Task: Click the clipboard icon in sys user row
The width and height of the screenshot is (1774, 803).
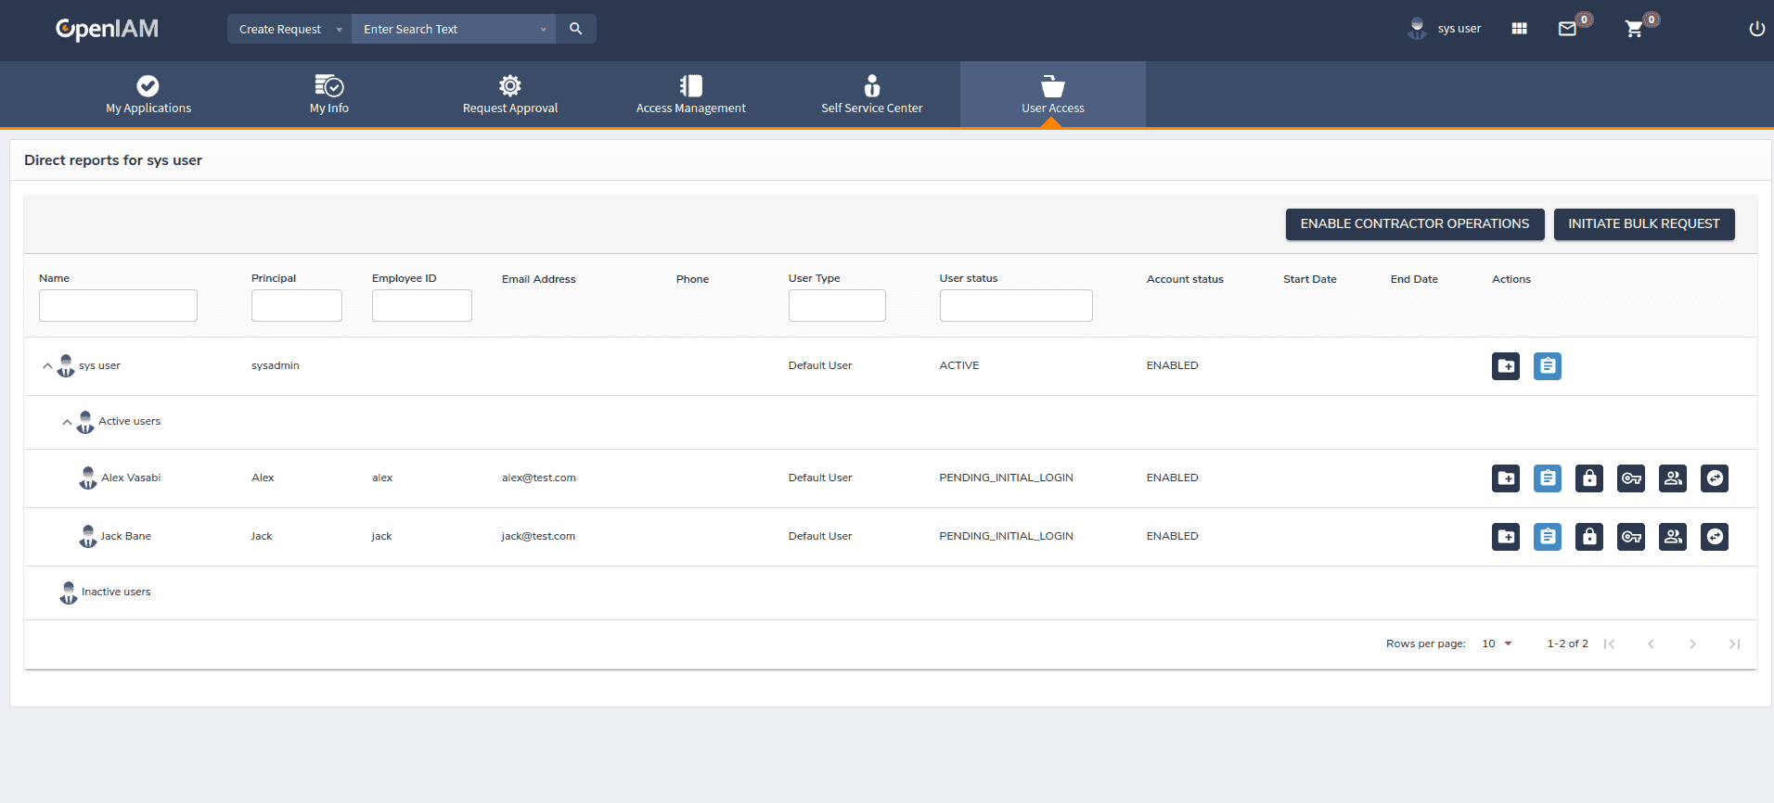Action: click(1547, 366)
